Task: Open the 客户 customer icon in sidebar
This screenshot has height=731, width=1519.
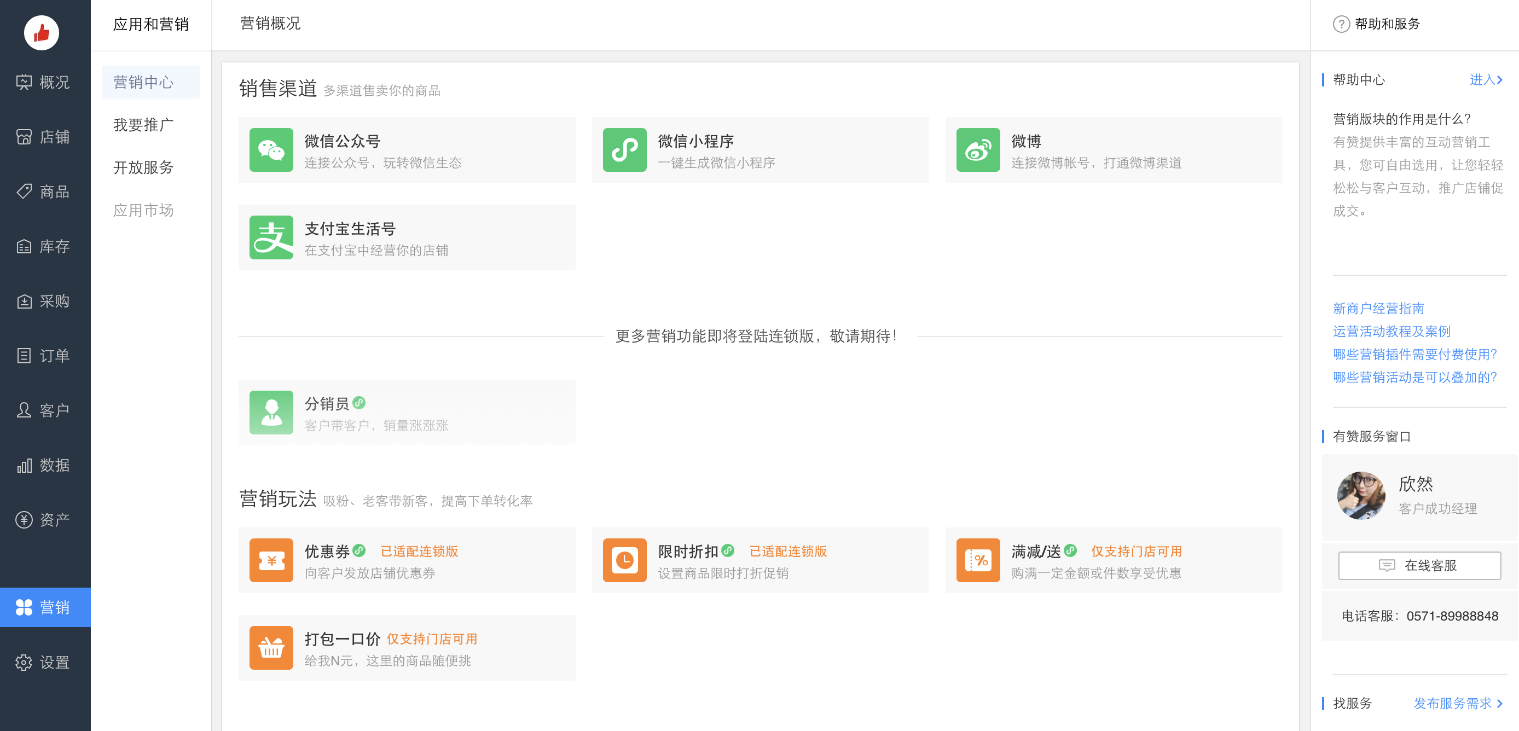Action: tap(24, 410)
